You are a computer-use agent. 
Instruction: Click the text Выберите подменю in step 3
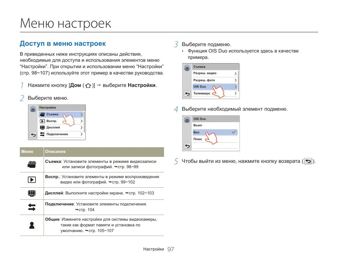[206, 45]
